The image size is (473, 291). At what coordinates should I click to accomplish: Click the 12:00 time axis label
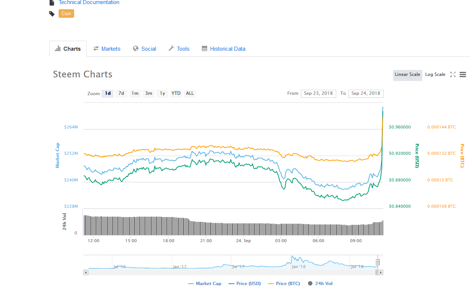[93, 241]
